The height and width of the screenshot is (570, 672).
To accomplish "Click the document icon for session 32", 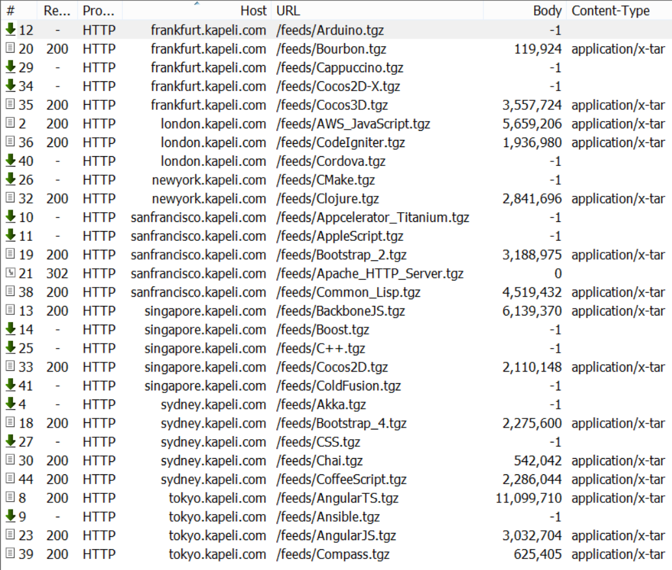I will coord(10,198).
